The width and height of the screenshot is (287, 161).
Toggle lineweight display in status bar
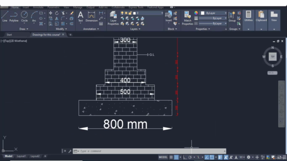pyautogui.click(x=220, y=157)
